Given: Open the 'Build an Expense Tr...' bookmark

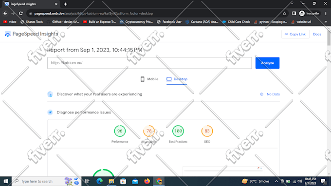Looking at the screenshot, I should click(x=99, y=22).
